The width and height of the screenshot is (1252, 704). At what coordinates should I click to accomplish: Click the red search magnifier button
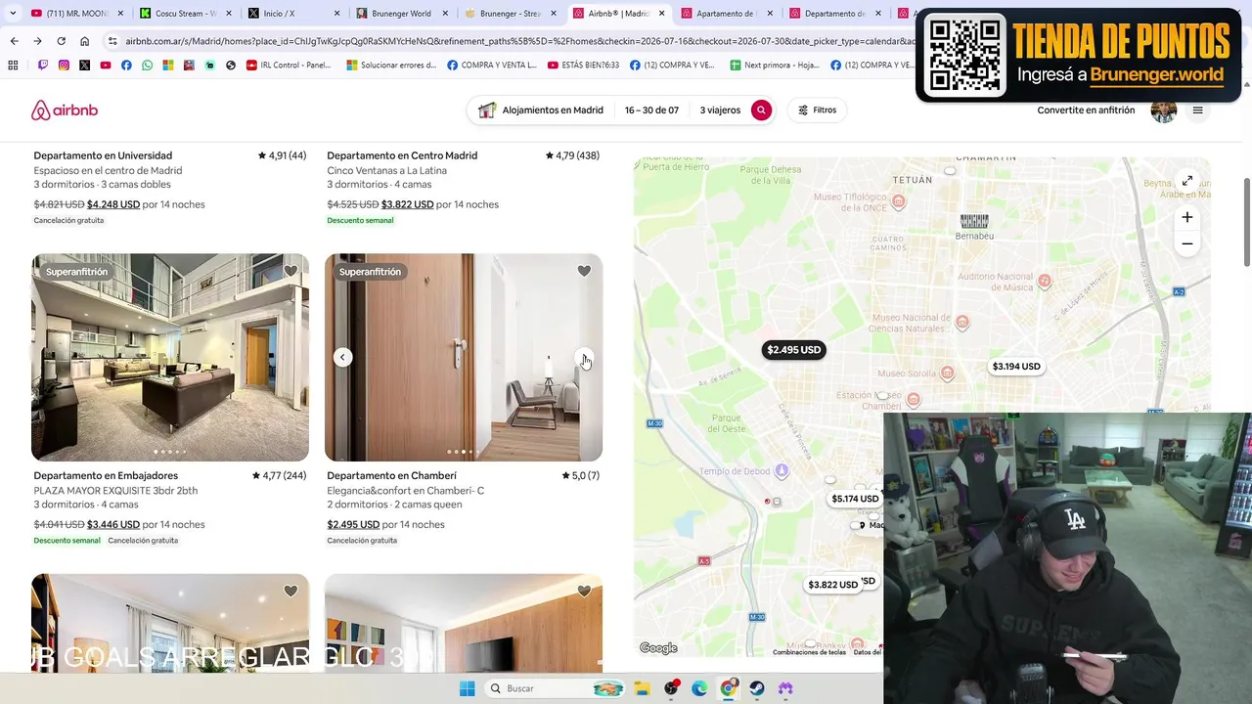pos(761,110)
